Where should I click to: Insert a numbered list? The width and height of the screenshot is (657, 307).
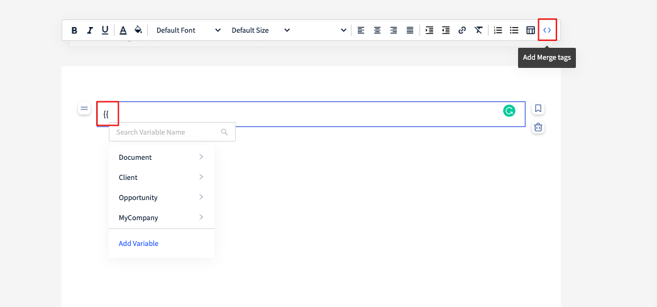tap(498, 30)
